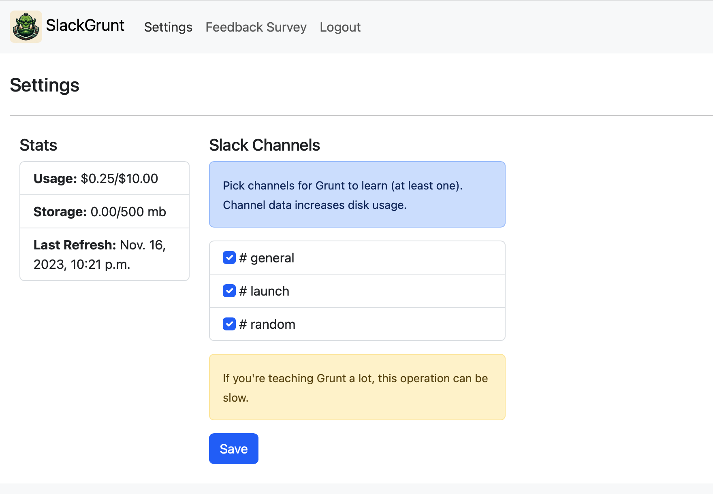Click the Slack Channels section heading

point(265,145)
